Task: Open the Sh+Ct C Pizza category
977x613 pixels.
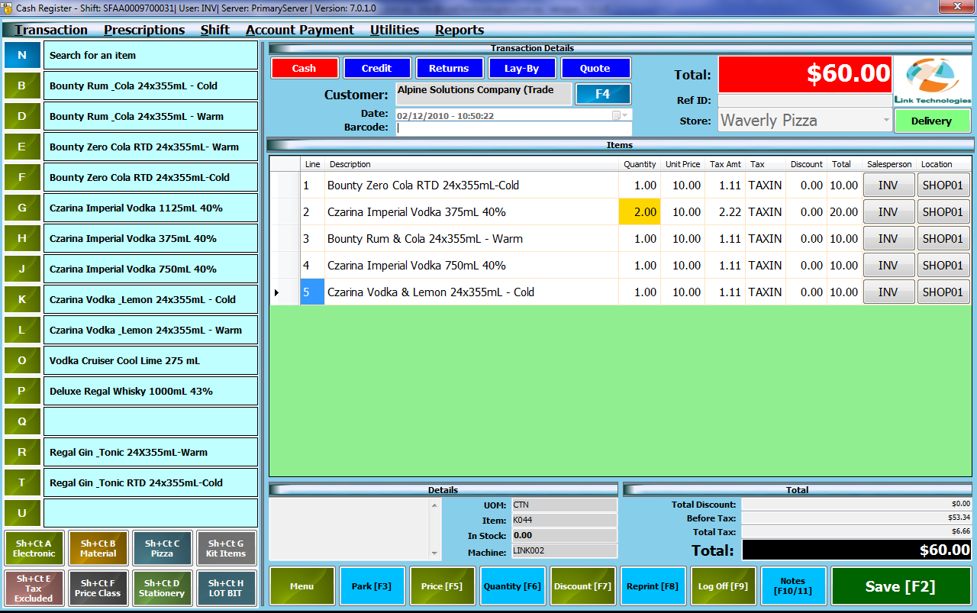Action: point(162,548)
